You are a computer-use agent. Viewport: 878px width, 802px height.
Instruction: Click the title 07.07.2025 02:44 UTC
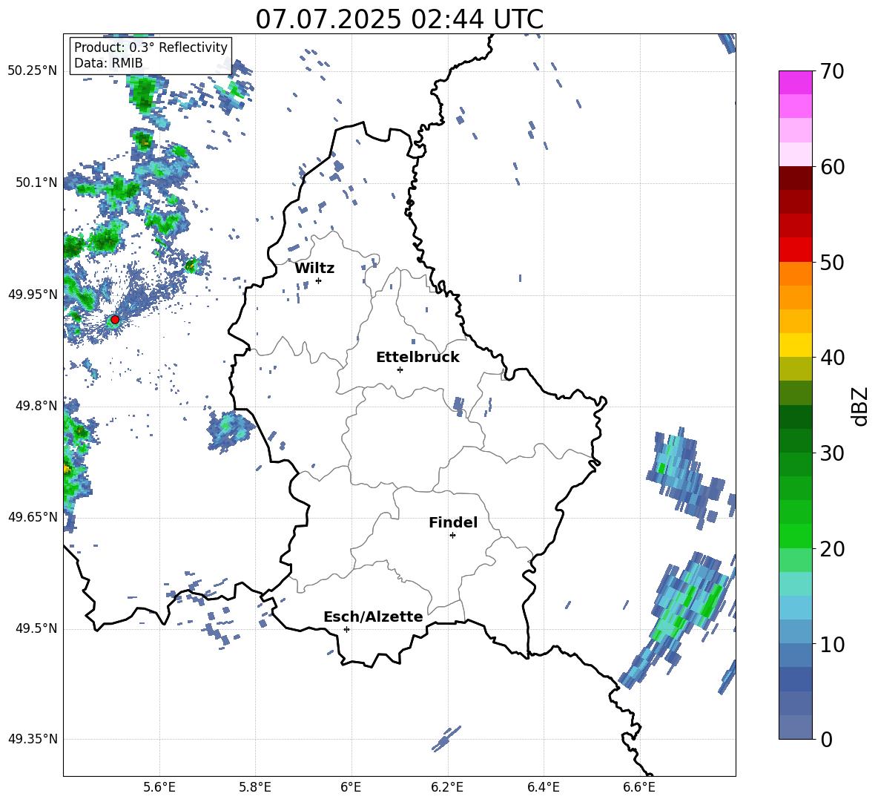(400, 19)
